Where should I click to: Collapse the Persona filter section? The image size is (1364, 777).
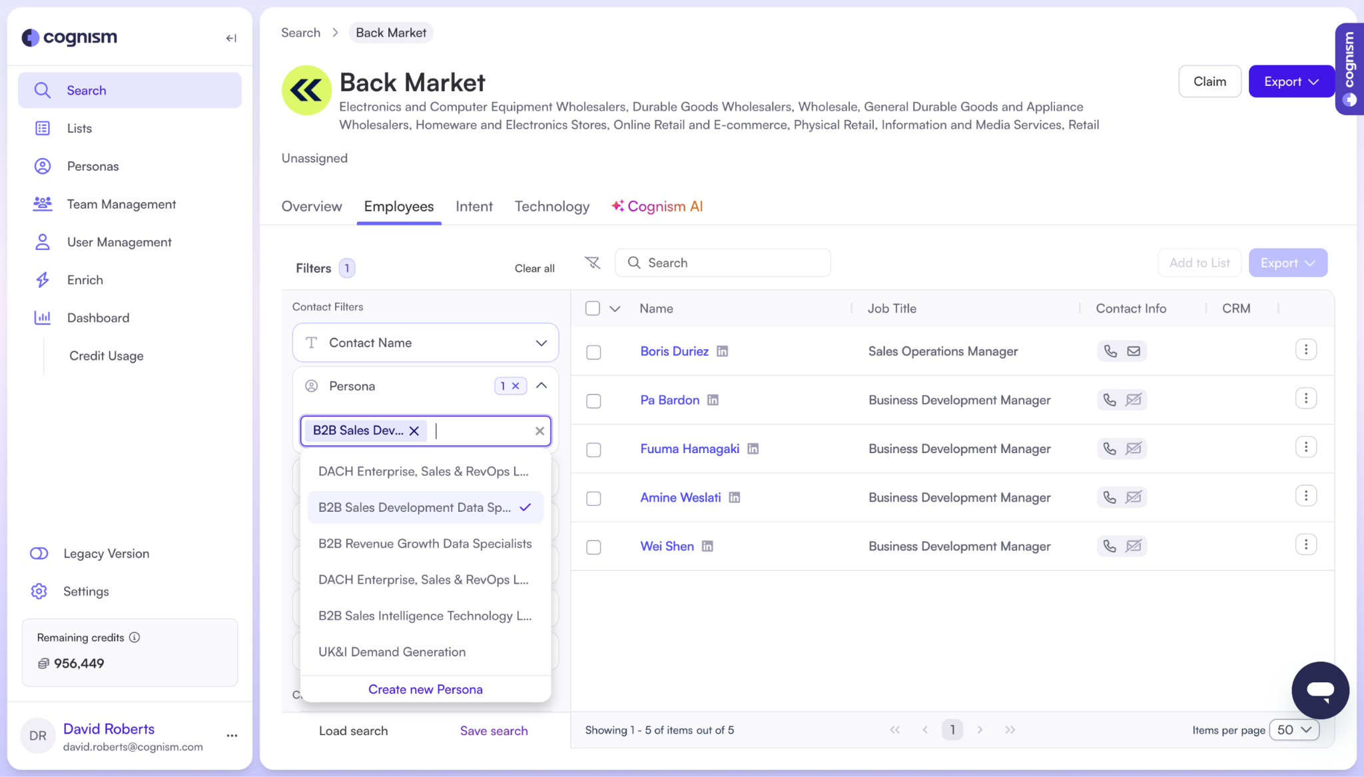tap(541, 386)
